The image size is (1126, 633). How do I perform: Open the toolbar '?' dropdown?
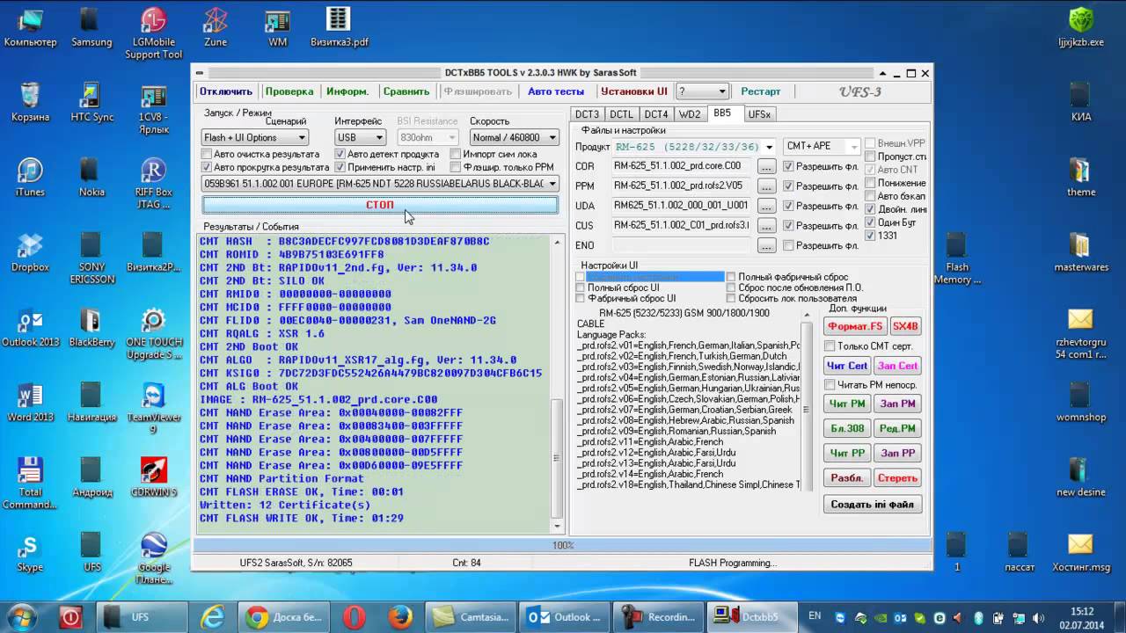[702, 91]
